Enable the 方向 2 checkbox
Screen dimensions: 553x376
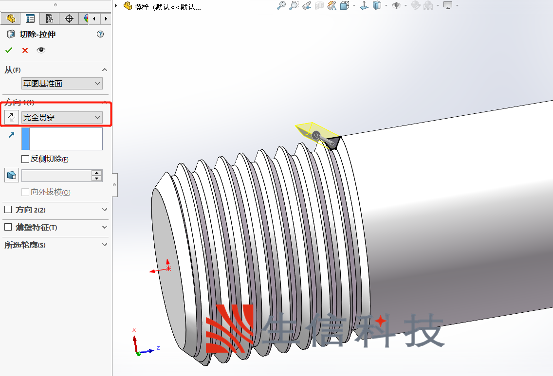[8, 210]
